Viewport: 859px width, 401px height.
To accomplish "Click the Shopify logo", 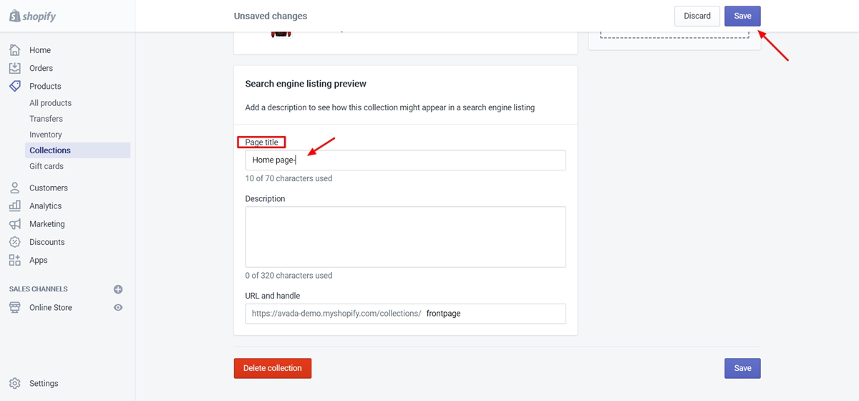I will tap(32, 16).
